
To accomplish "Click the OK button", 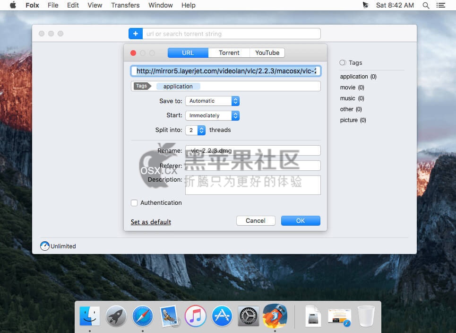I will (x=301, y=220).
